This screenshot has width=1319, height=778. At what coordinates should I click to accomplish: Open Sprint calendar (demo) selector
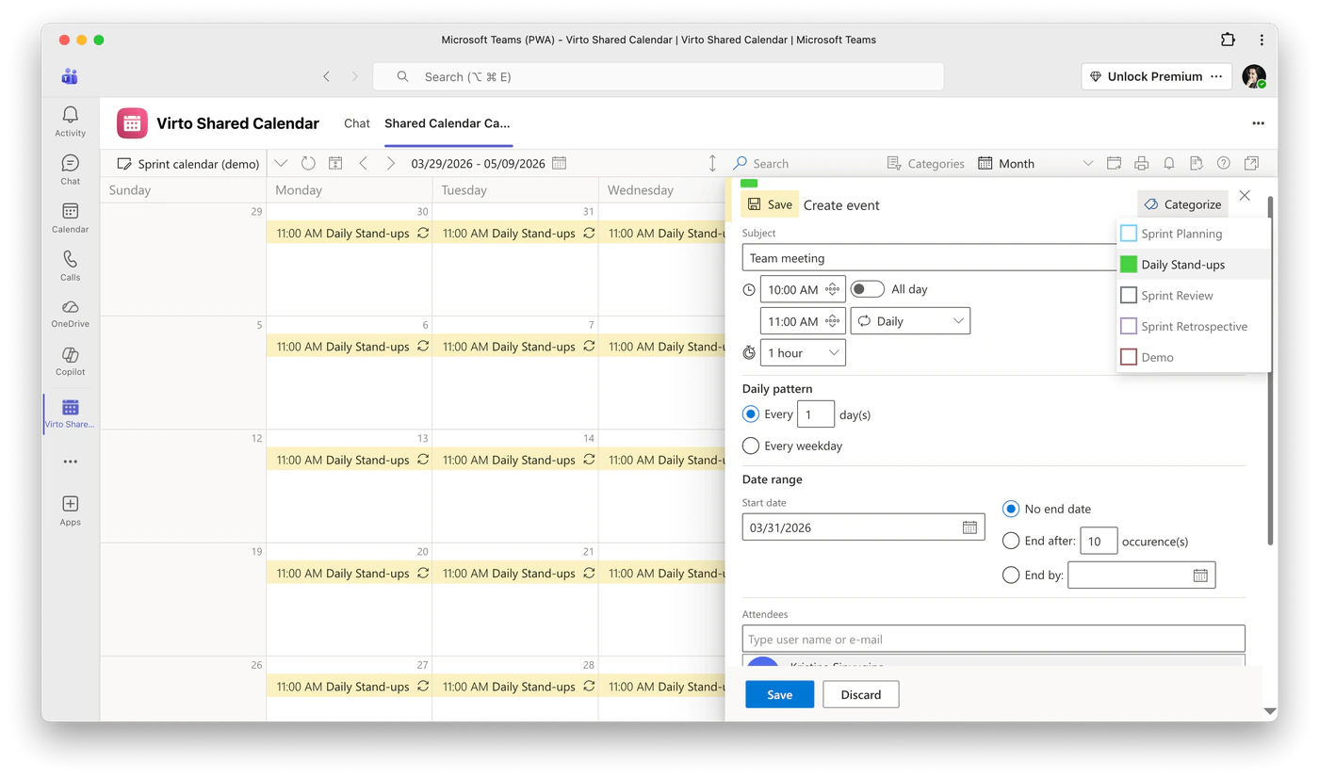coord(188,163)
